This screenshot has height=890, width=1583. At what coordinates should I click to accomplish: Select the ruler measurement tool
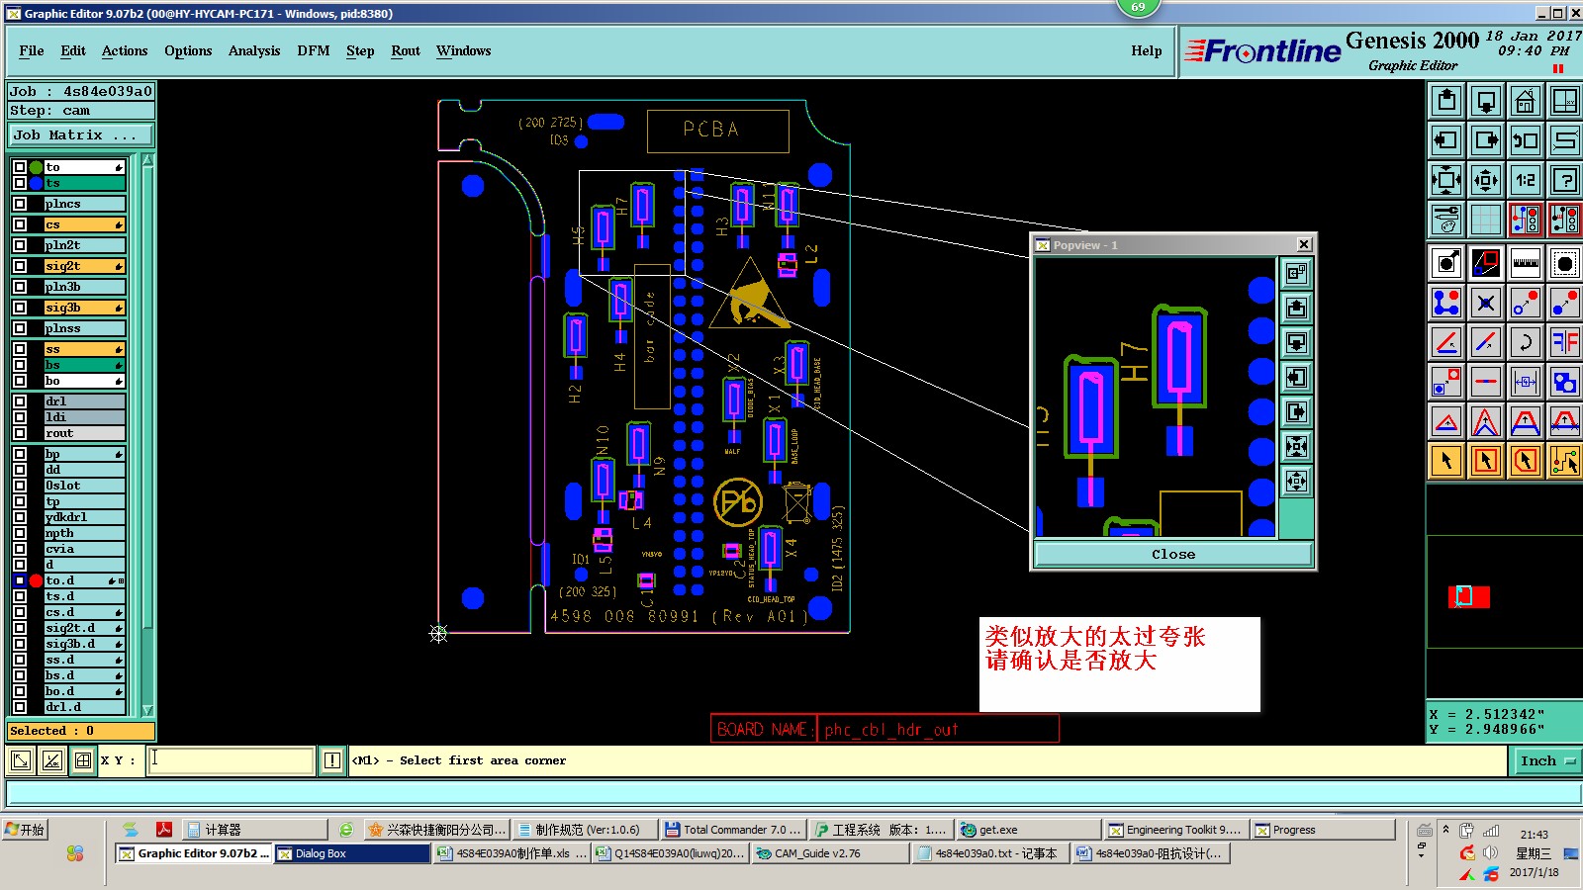tap(1526, 263)
